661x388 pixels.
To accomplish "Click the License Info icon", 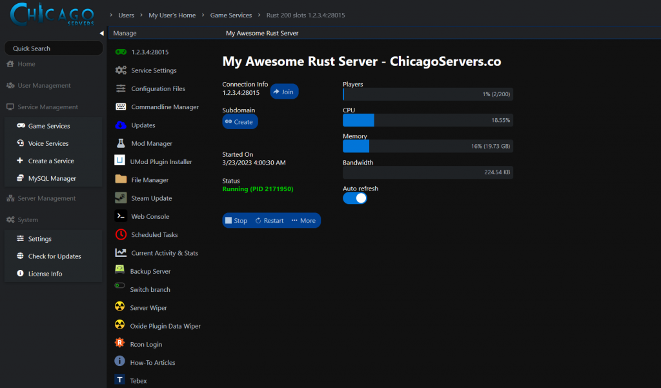I will pyautogui.click(x=20, y=273).
